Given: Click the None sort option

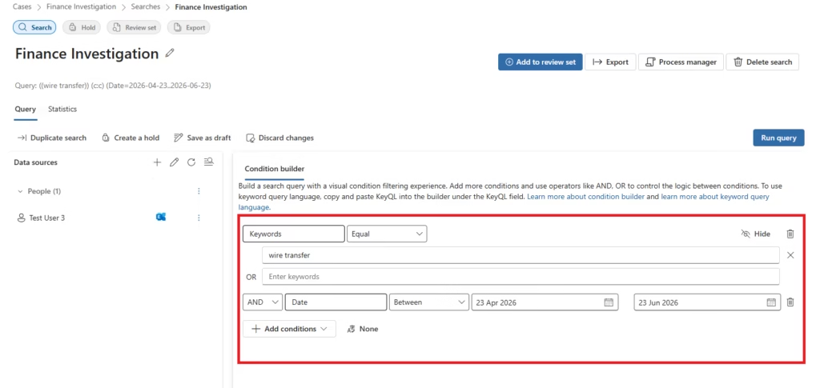Looking at the screenshot, I should (x=363, y=329).
